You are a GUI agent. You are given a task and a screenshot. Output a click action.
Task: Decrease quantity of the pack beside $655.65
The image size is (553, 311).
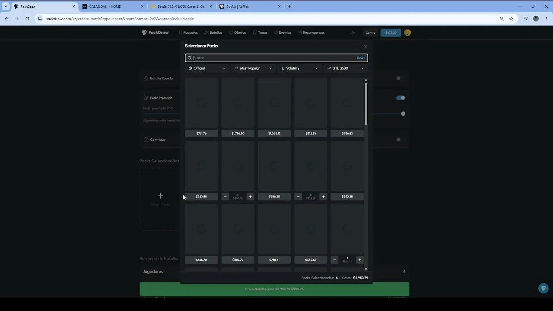pyautogui.click(x=334, y=260)
